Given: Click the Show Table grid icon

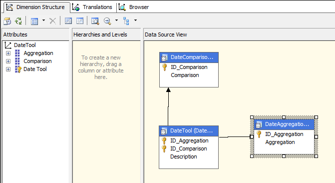Looking at the screenshot, I should [68, 21].
